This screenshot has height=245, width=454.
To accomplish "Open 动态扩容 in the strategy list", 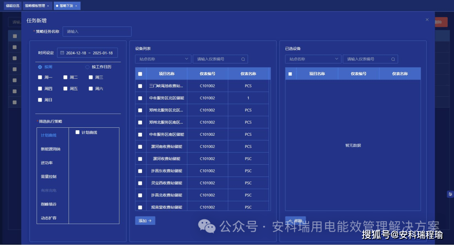I will pos(49,218).
